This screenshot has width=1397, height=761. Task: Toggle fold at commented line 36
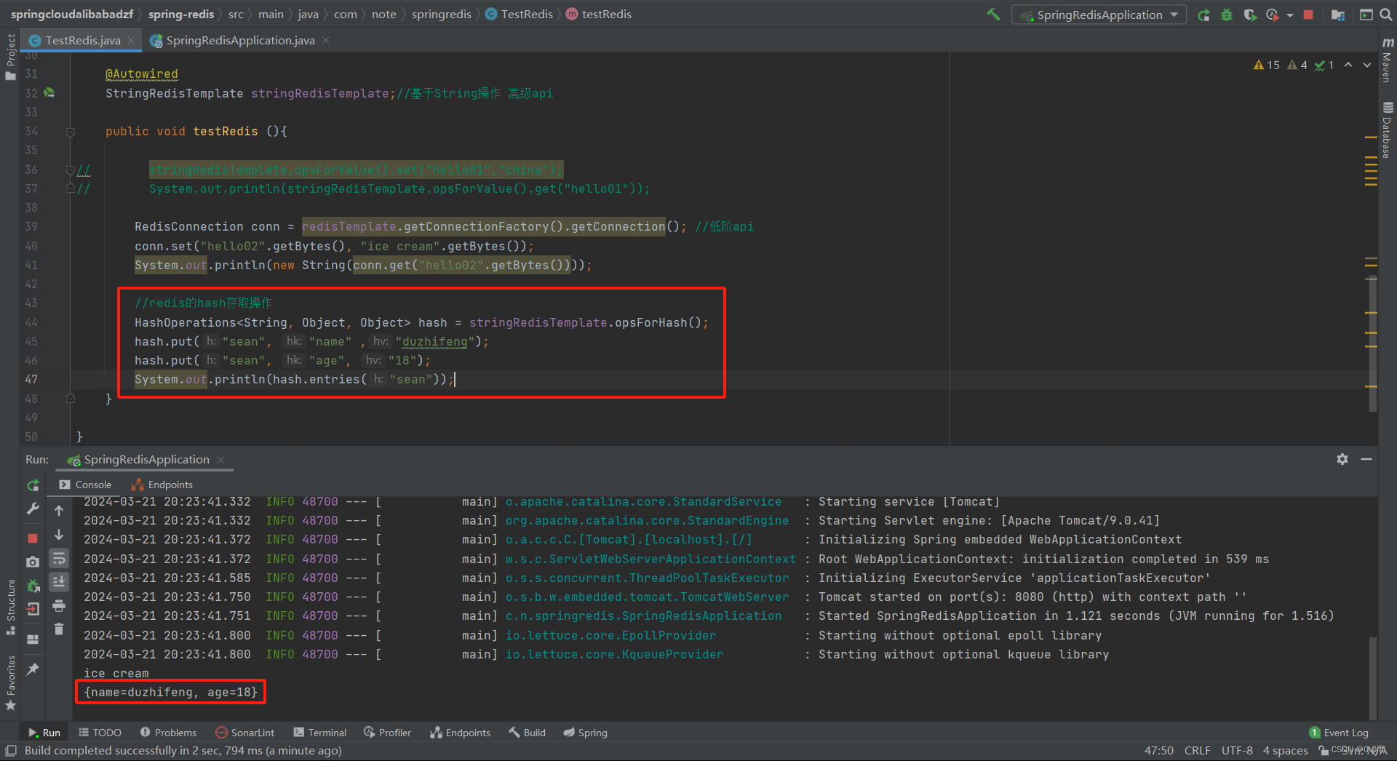tap(71, 170)
